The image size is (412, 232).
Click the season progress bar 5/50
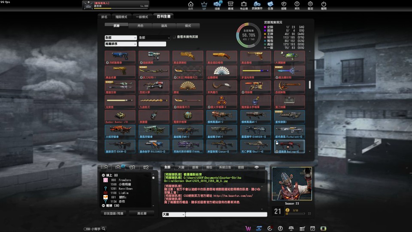295,214
